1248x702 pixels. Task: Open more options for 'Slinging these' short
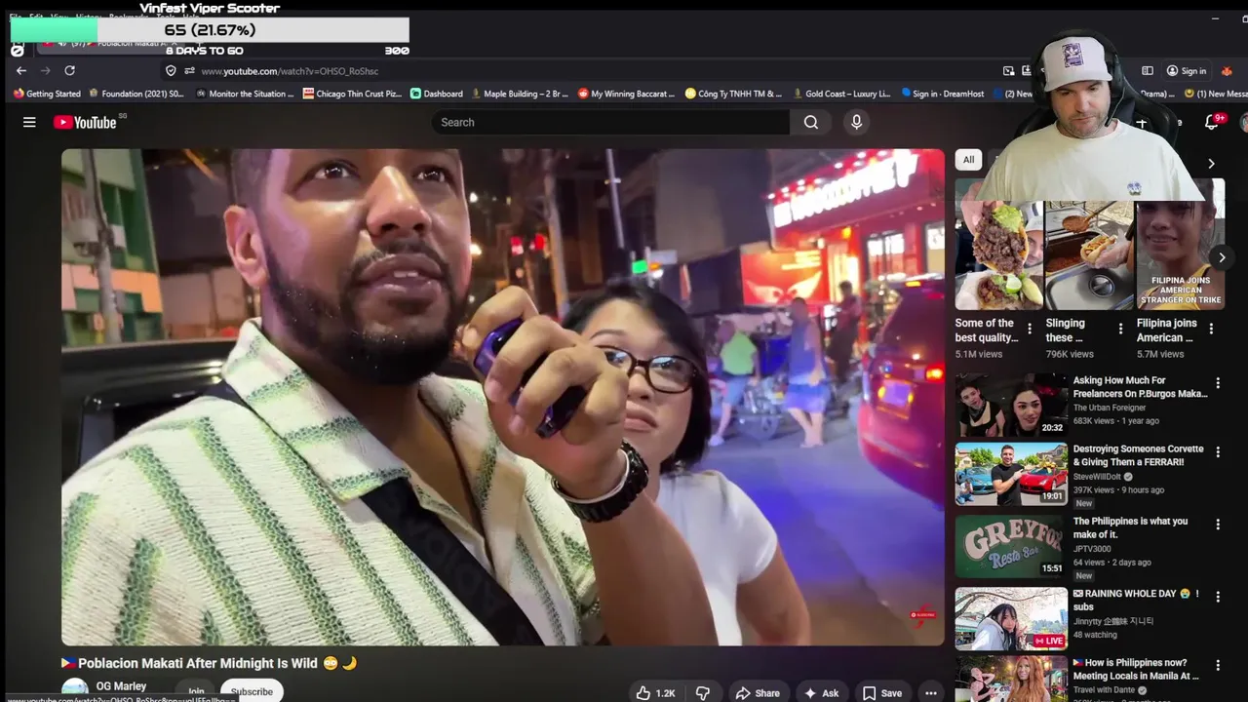pyautogui.click(x=1120, y=330)
